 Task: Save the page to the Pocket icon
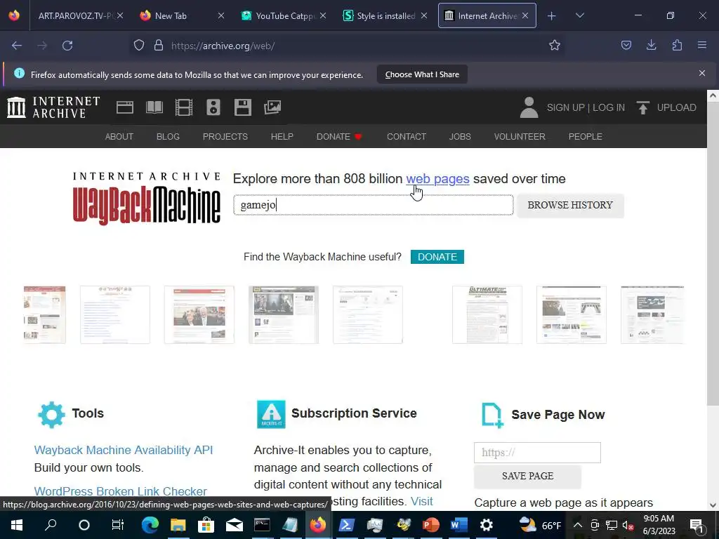tap(626, 45)
